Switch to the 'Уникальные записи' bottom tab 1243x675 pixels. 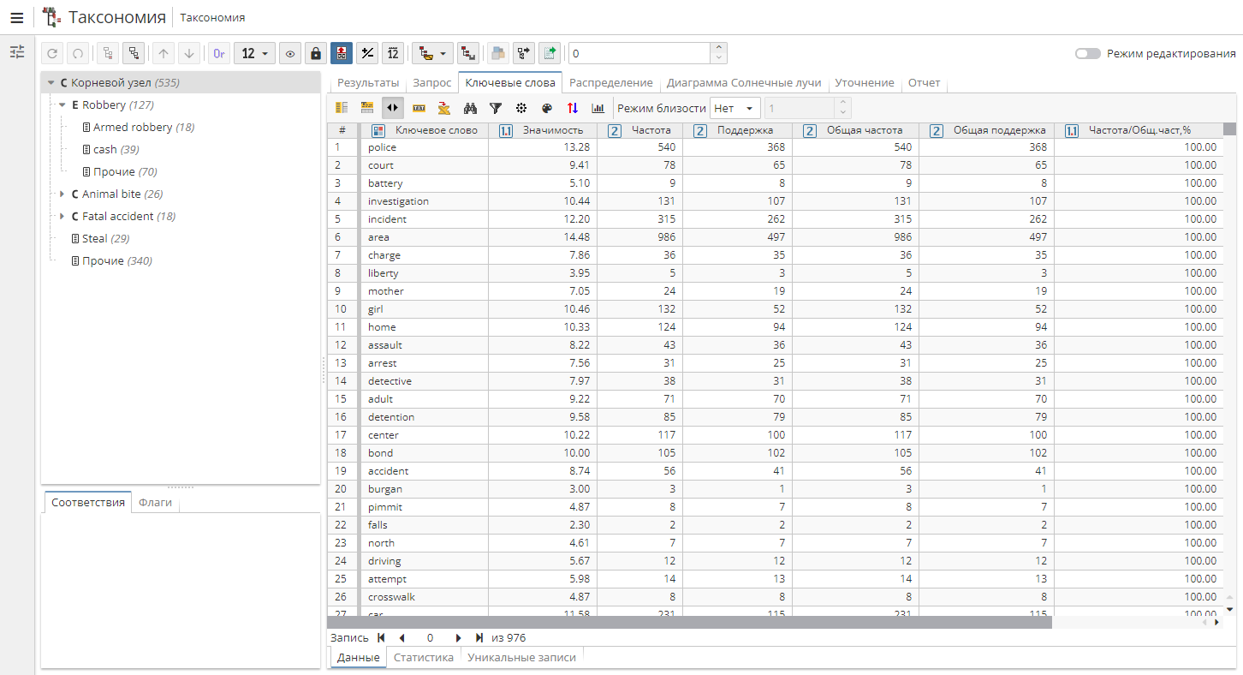coord(521,657)
